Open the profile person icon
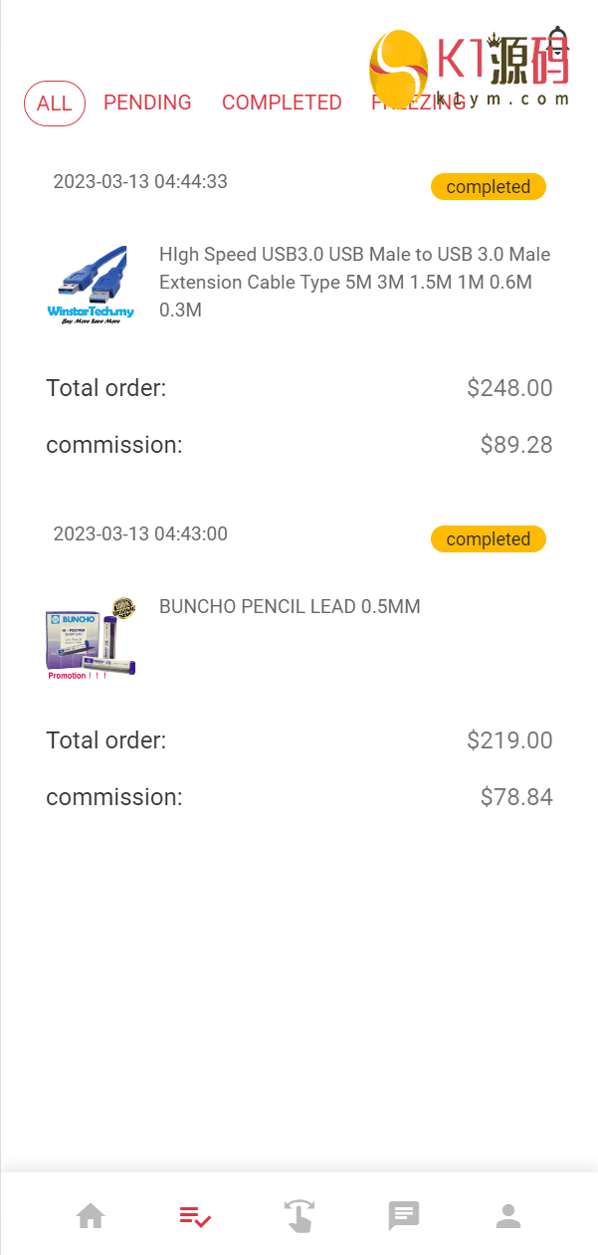This screenshot has width=598, height=1255. tap(508, 1215)
